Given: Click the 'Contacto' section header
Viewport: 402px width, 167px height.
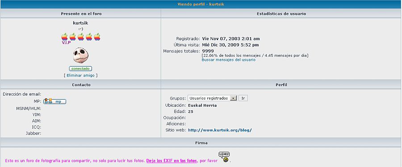Looking at the screenshot, I should [x=81, y=84].
